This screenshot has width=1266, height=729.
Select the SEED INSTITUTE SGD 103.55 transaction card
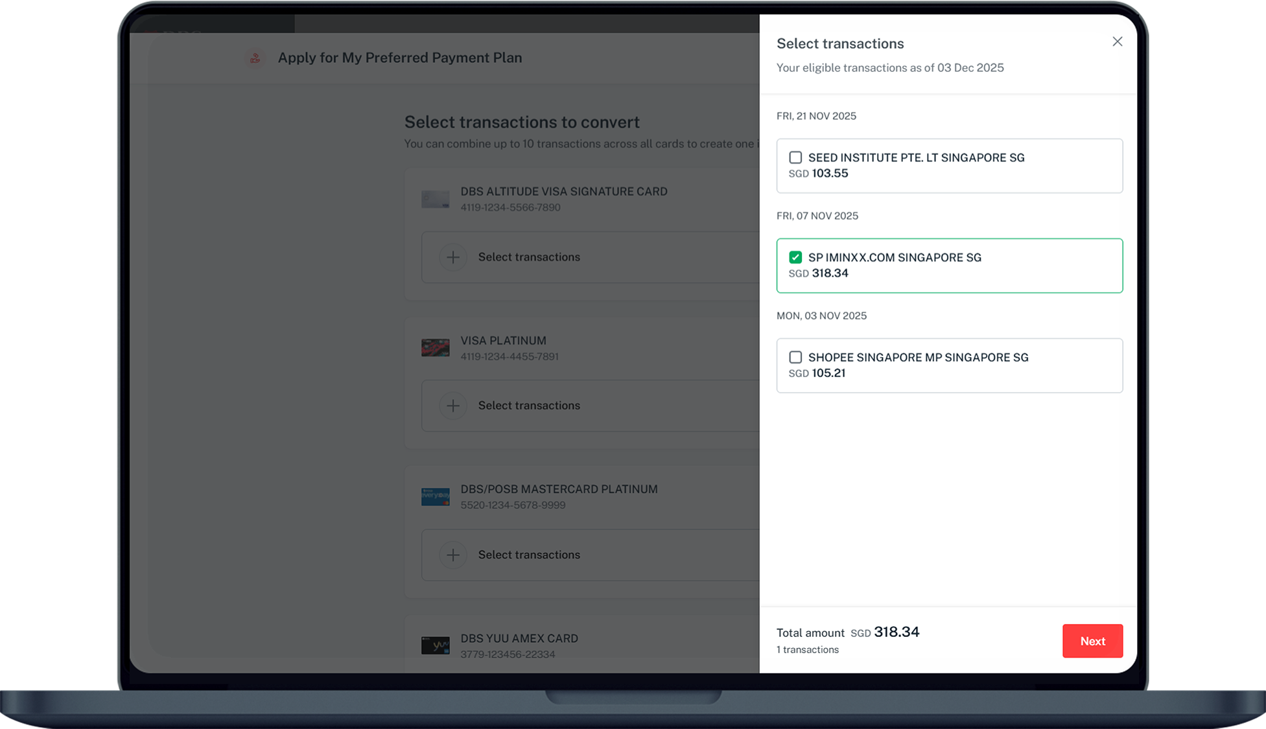click(x=950, y=165)
